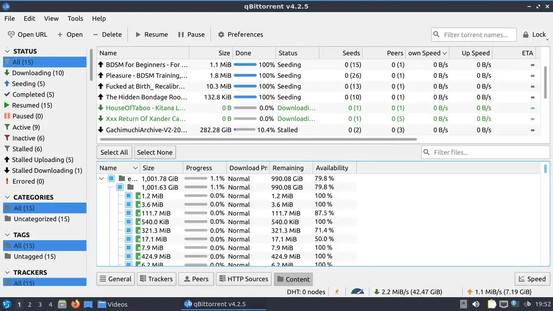Lock the qBittorrent UI with the padlock
Screen dimensions: 553x311
tap(526, 35)
